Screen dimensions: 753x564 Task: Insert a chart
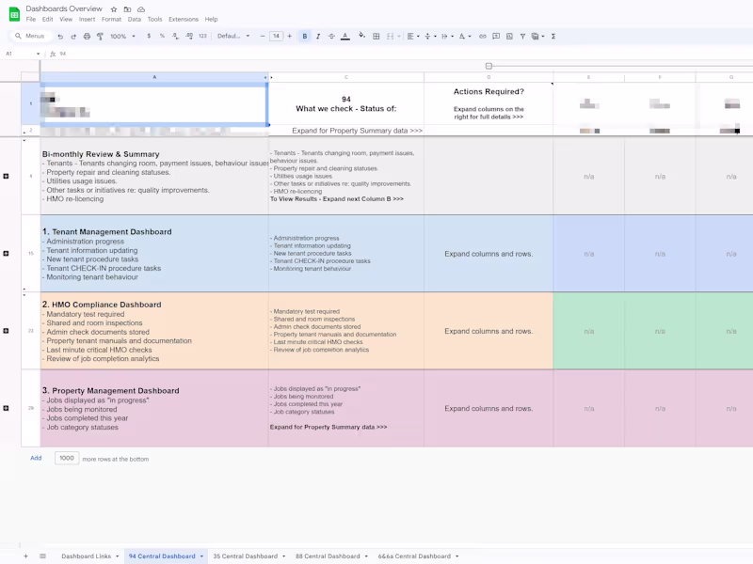pos(509,36)
